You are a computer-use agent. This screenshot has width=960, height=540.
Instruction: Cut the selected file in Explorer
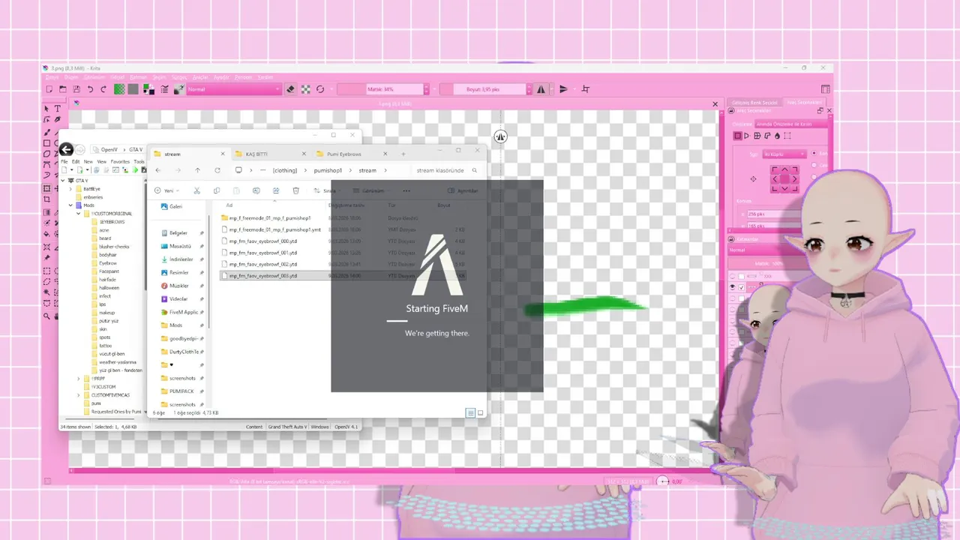tap(197, 190)
